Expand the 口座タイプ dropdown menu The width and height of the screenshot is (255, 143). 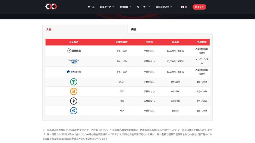point(107,7)
